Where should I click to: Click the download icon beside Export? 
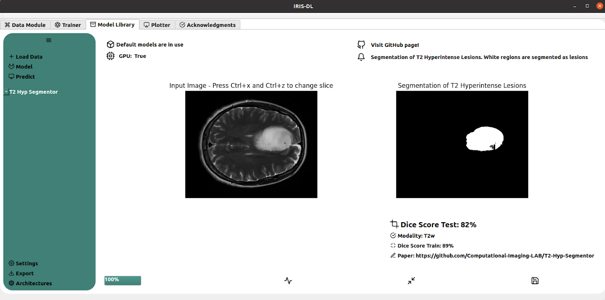pos(11,273)
